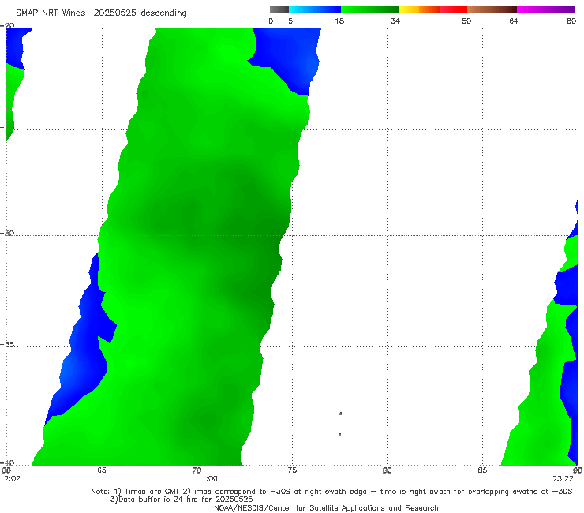The height and width of the screenshot is (513, 584).
Task: Click the note line starting "Note: 1) Times are GMT"
Action: (331, 492)
